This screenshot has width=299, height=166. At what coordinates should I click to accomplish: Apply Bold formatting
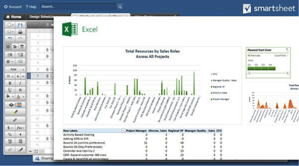pos(10,83)
